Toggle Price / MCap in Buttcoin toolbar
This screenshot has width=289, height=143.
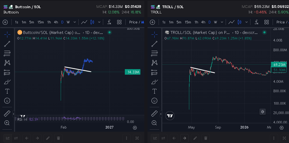pyautogui.click(x=136, y=22)
